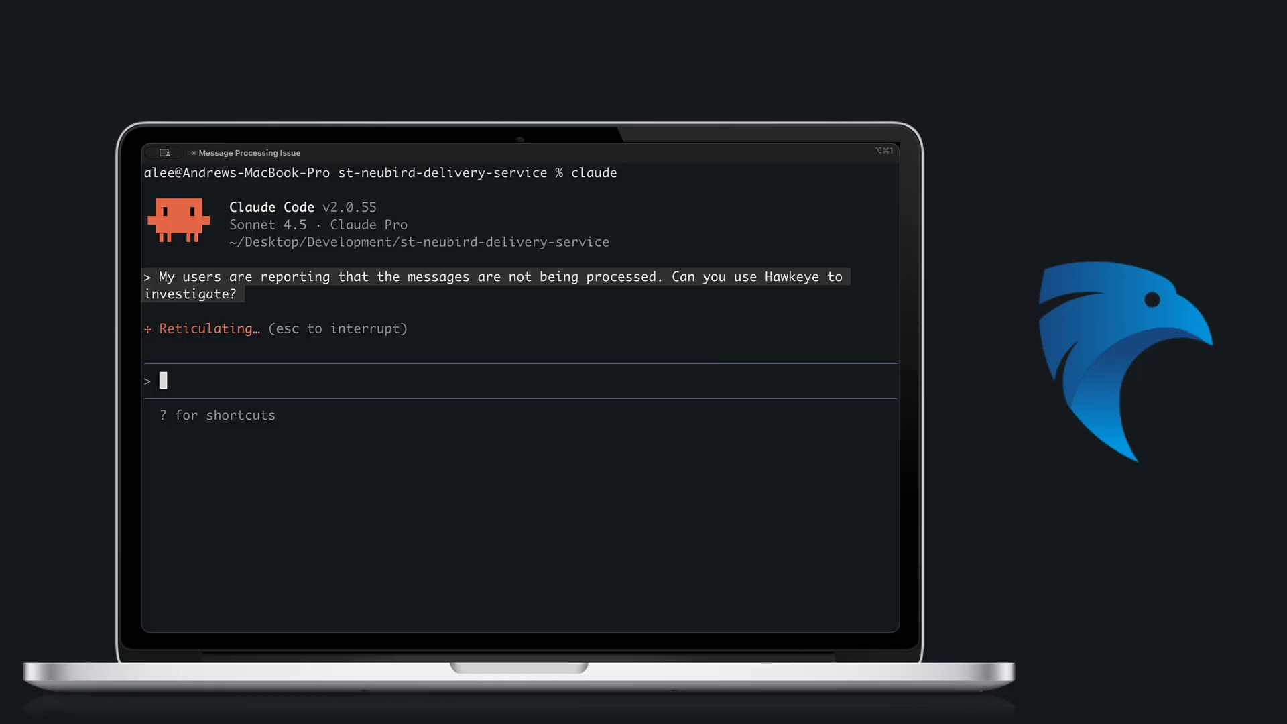This screenshot has width=1287, height=724.
Task: Click the Sonnet 4.5 model label
Action: [268, 225]
